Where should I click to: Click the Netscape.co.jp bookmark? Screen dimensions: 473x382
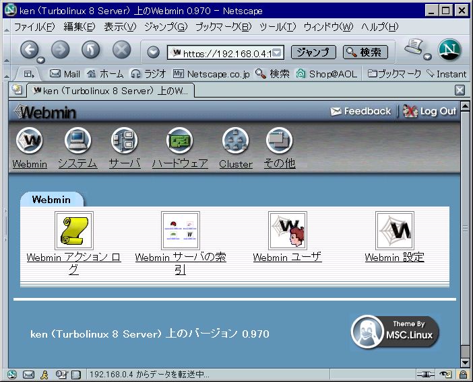click(x=211, y=74)
